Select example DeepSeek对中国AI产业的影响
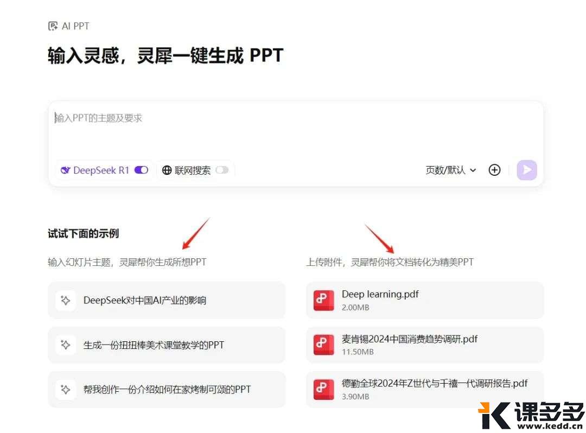 click(167, 300)
